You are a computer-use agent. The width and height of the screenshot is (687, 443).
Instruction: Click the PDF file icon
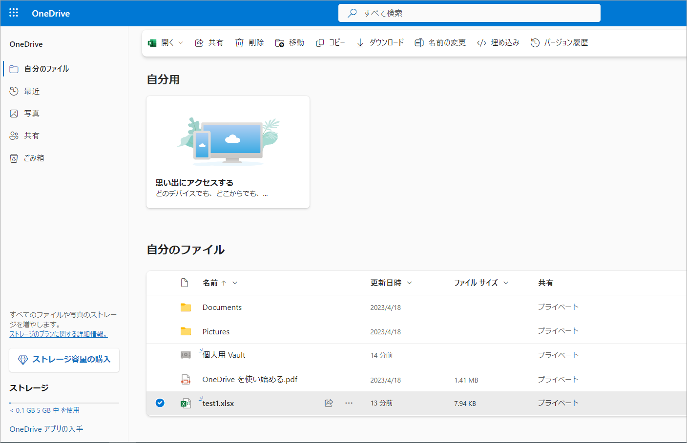tap(186, 379)
